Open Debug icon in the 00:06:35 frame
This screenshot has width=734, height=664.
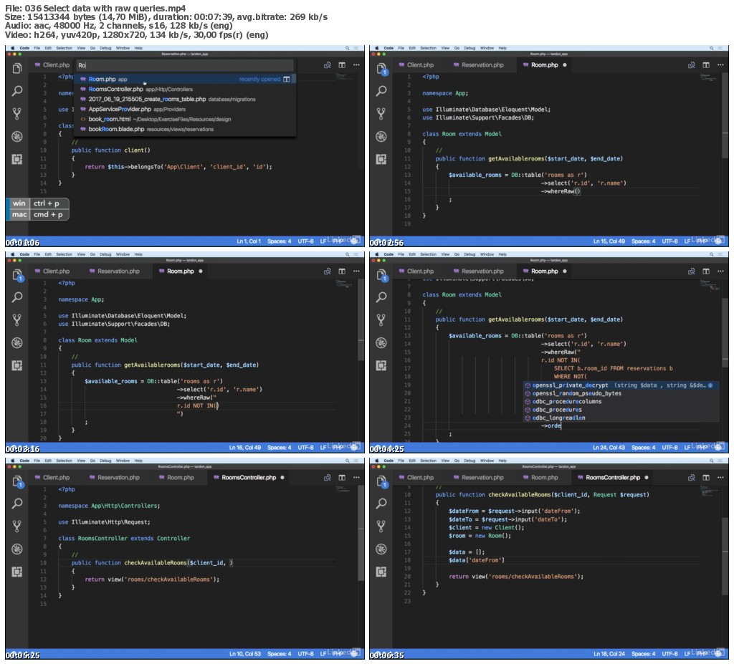coord(381,549)
